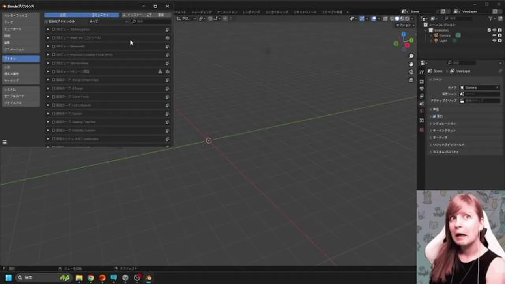Expand the Stored Views addon row
505x284 pixels.
(x=48, y=63)
